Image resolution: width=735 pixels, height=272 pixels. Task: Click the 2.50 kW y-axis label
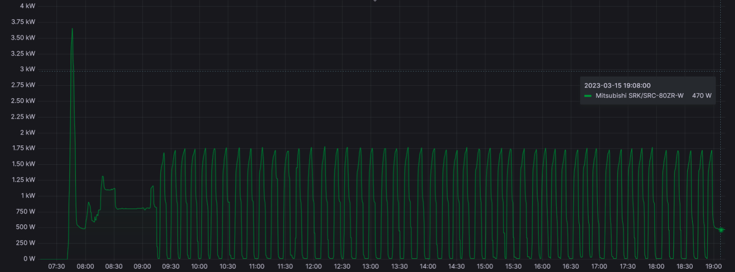pos(23,101)
